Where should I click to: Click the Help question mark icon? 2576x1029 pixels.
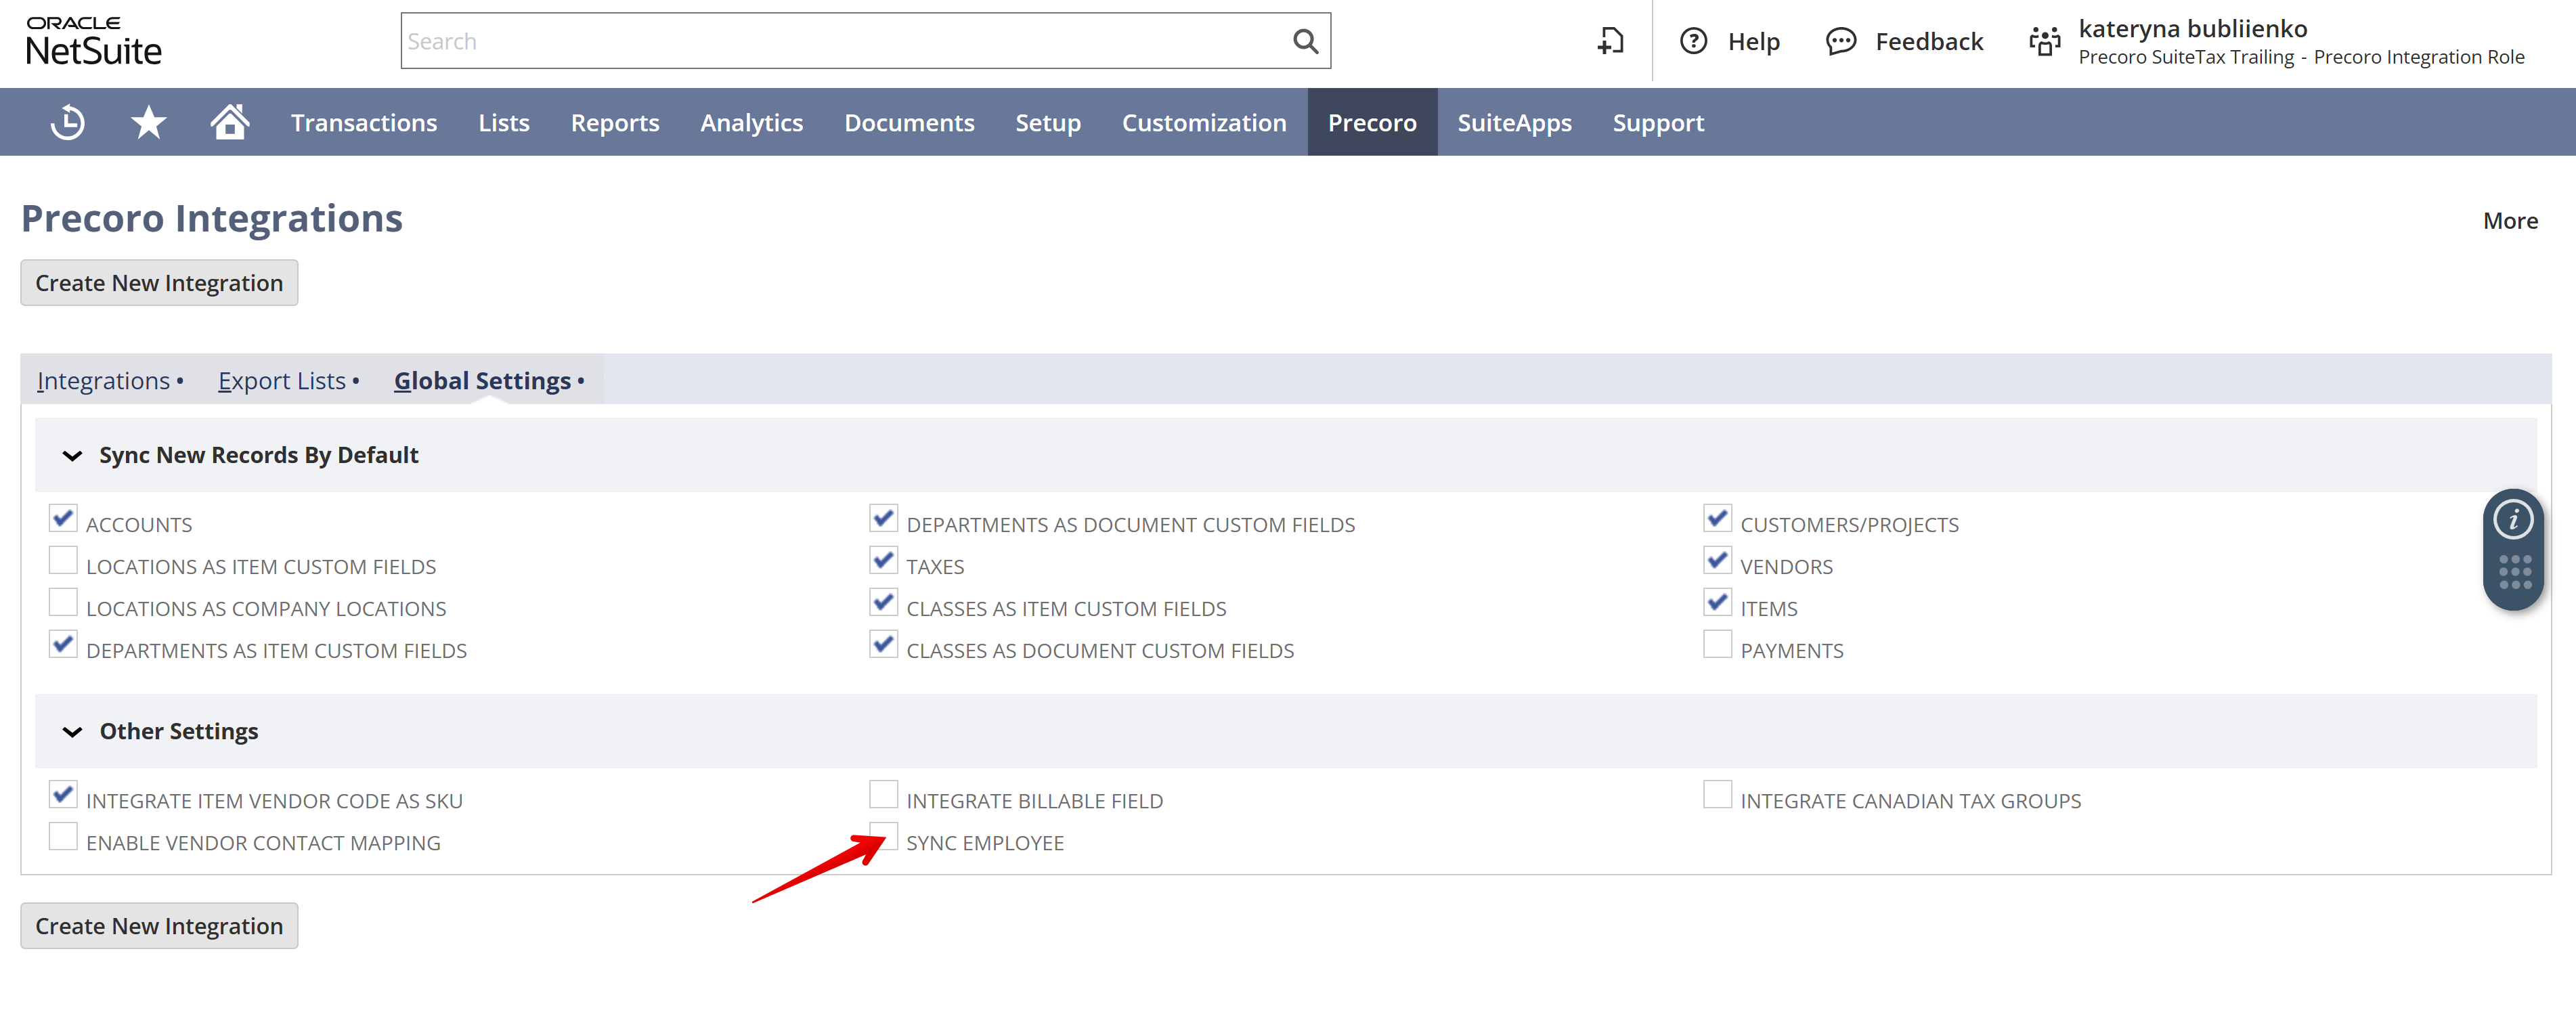tap(1693, 41)
